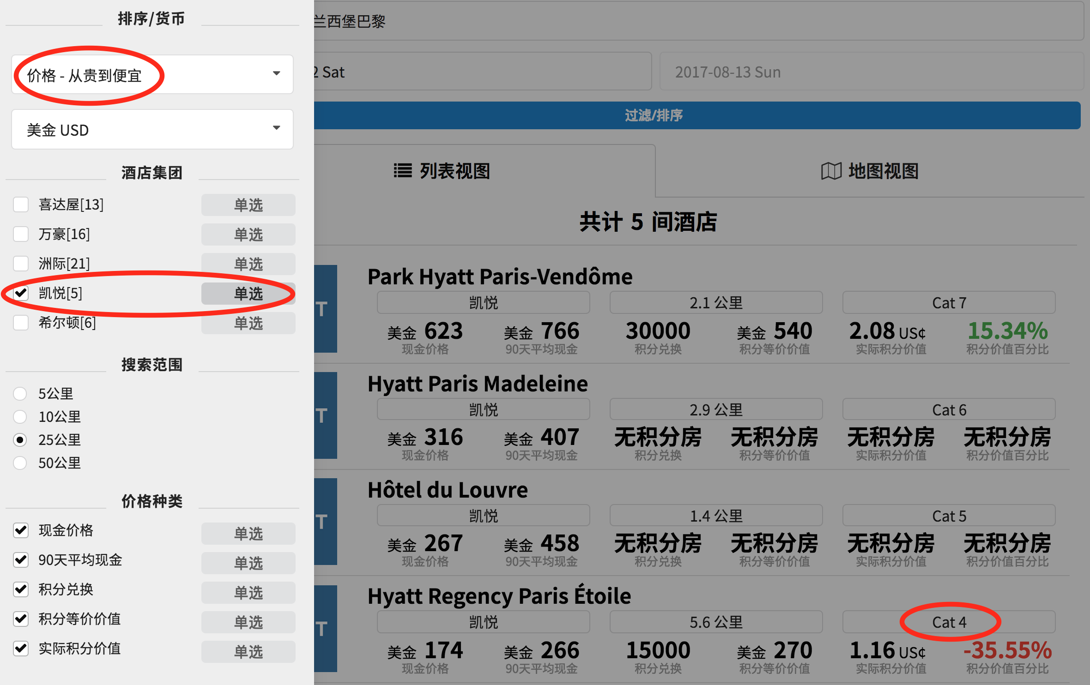Click the 5.6 公里 distance badge
1090x685 pixels.
click(x=716, y=622)
